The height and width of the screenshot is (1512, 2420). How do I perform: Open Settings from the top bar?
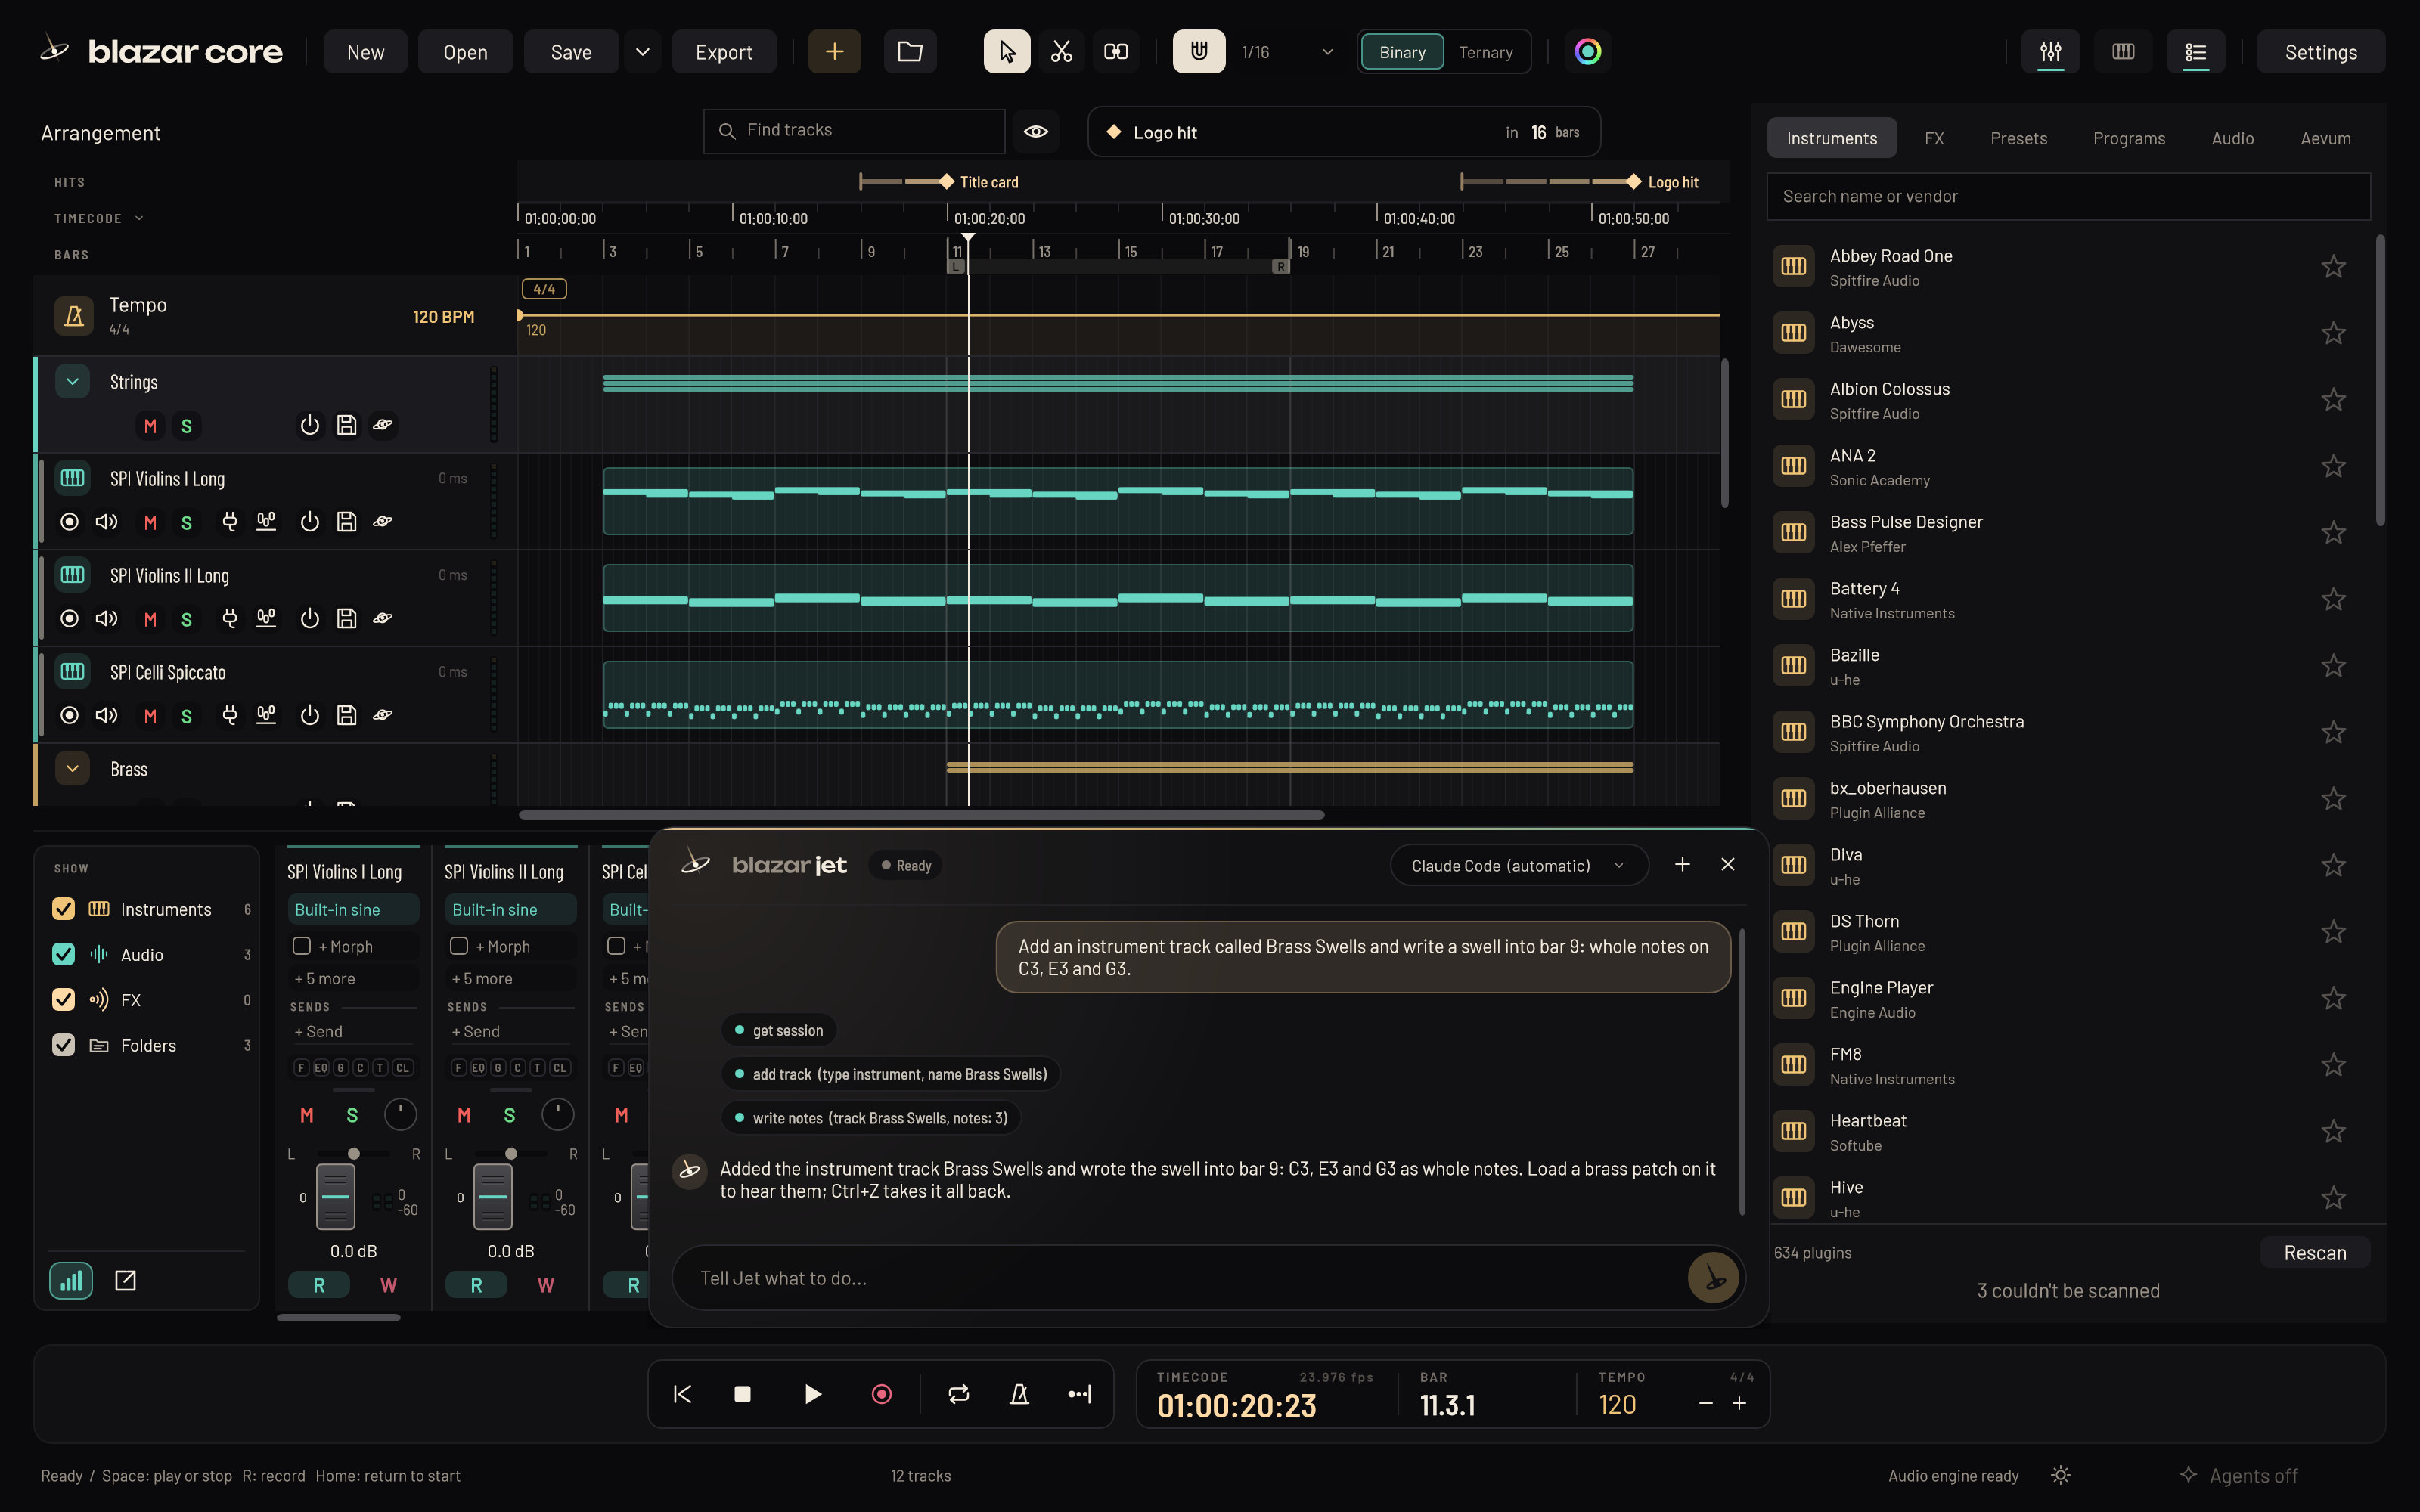(2320, 52)
